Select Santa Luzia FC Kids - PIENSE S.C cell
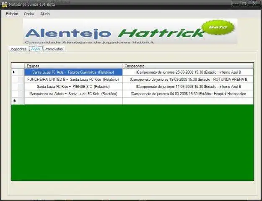Image resolution: width=262 pixels, height=201 pixels. [73, 87]
